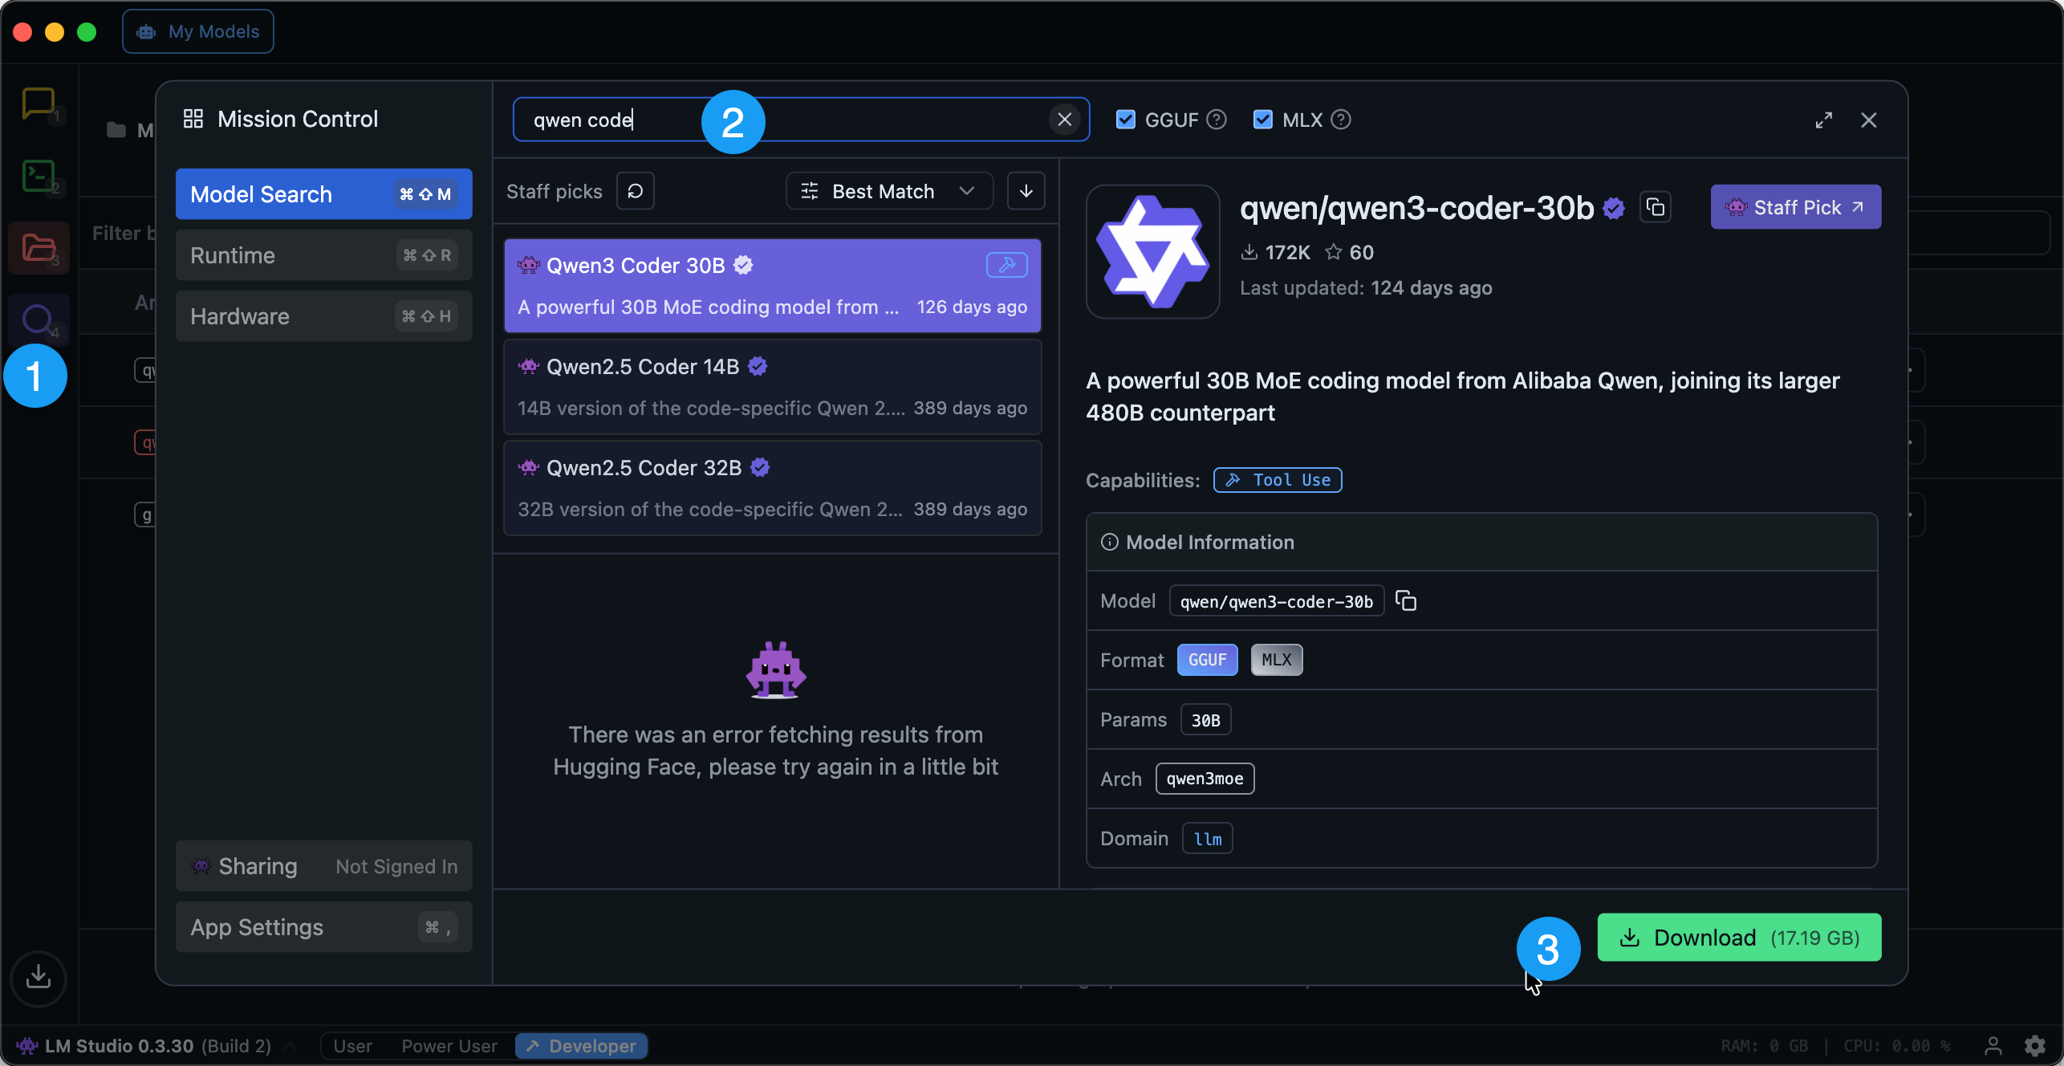Click refresh icon next to Staff picks
This screenshot has width=2064, height=1066.
635,191
